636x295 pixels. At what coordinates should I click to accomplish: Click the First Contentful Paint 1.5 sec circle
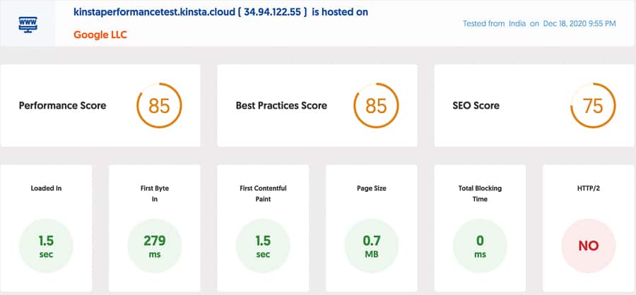click(263, 246)
